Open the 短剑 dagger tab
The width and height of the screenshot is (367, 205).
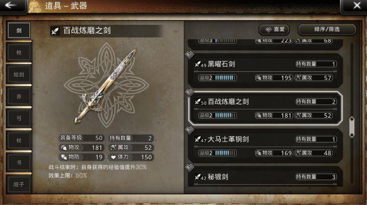[19, 75]
